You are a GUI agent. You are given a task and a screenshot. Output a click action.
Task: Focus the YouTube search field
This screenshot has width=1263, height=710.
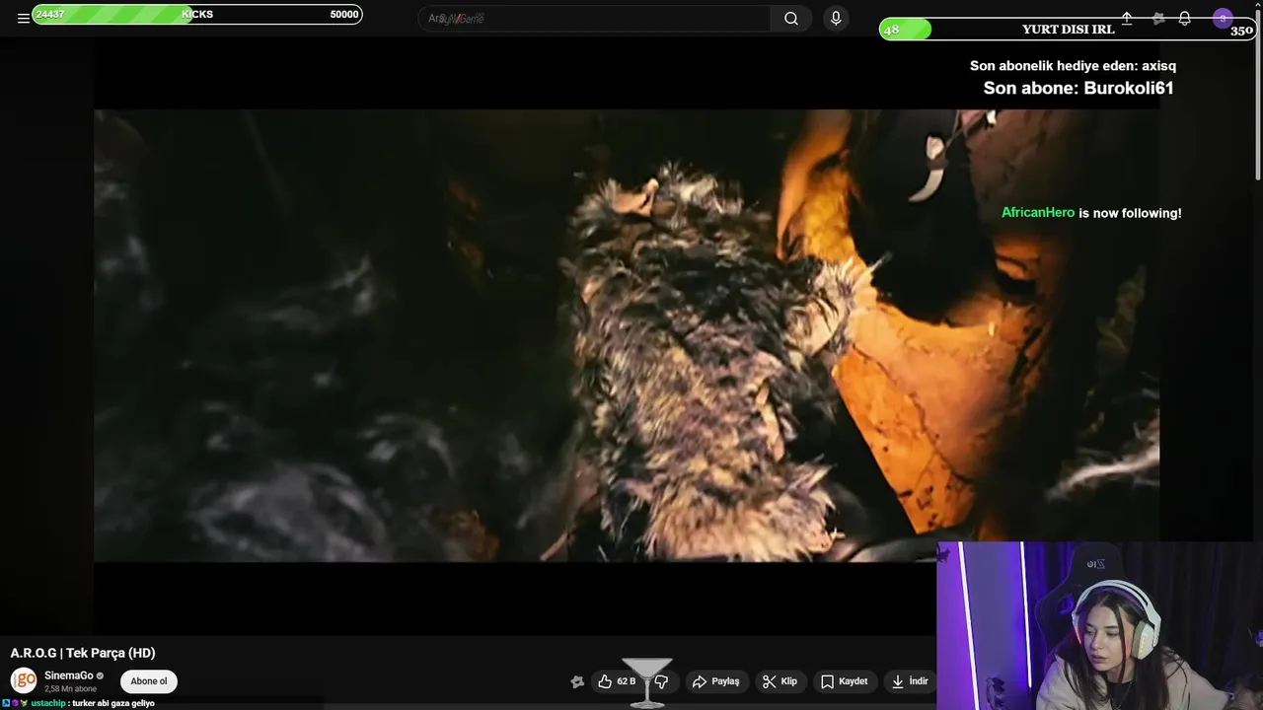coord(595,18)
